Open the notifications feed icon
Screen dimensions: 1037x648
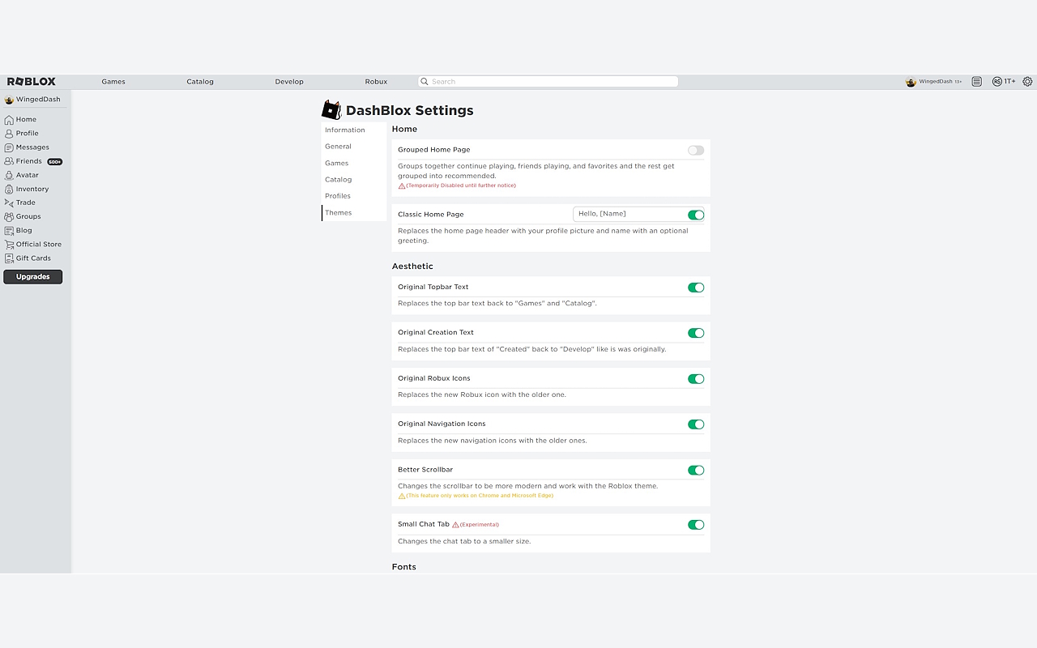click(976, 82)
